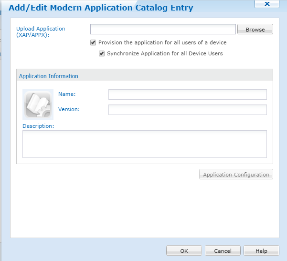The height and width of the screenshot is (261, 287).
Task: Select the Version input field
Action: coord(187,110)
